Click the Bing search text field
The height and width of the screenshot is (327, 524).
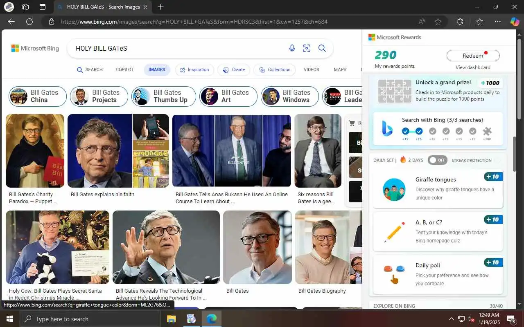(x=178, y=48)
